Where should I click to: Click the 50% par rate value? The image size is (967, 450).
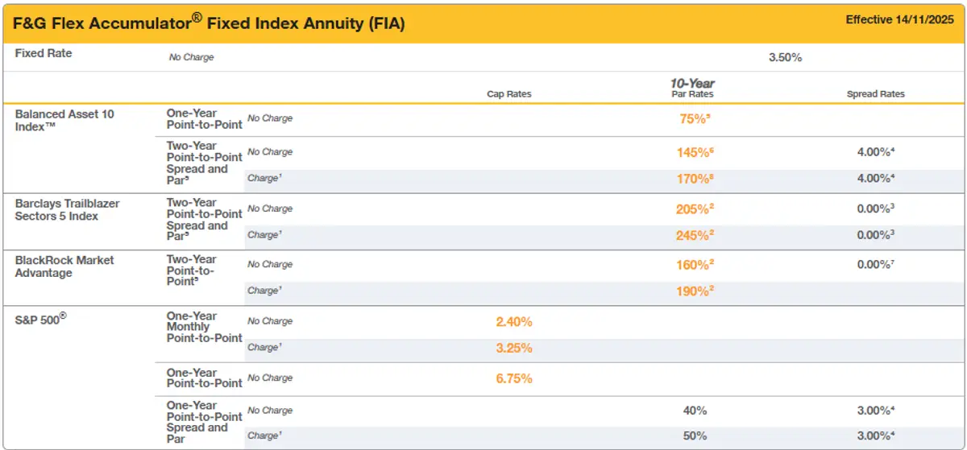click(693, 436)
